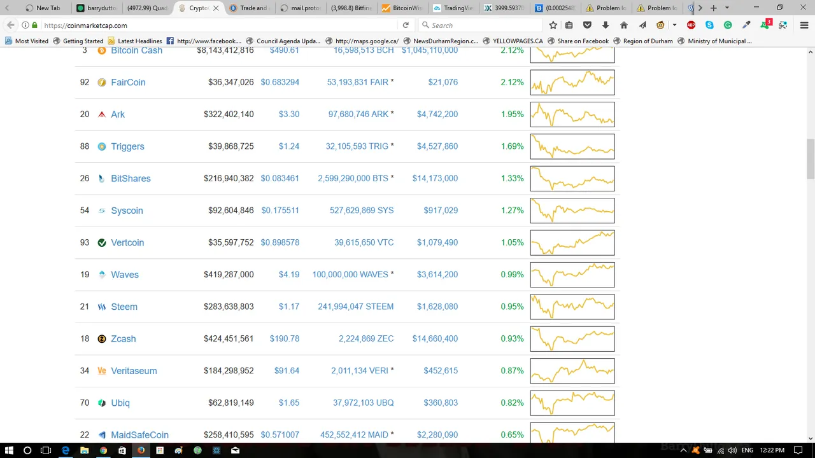
Task: Show hidden system tray icons
Action: coord(684,450)
